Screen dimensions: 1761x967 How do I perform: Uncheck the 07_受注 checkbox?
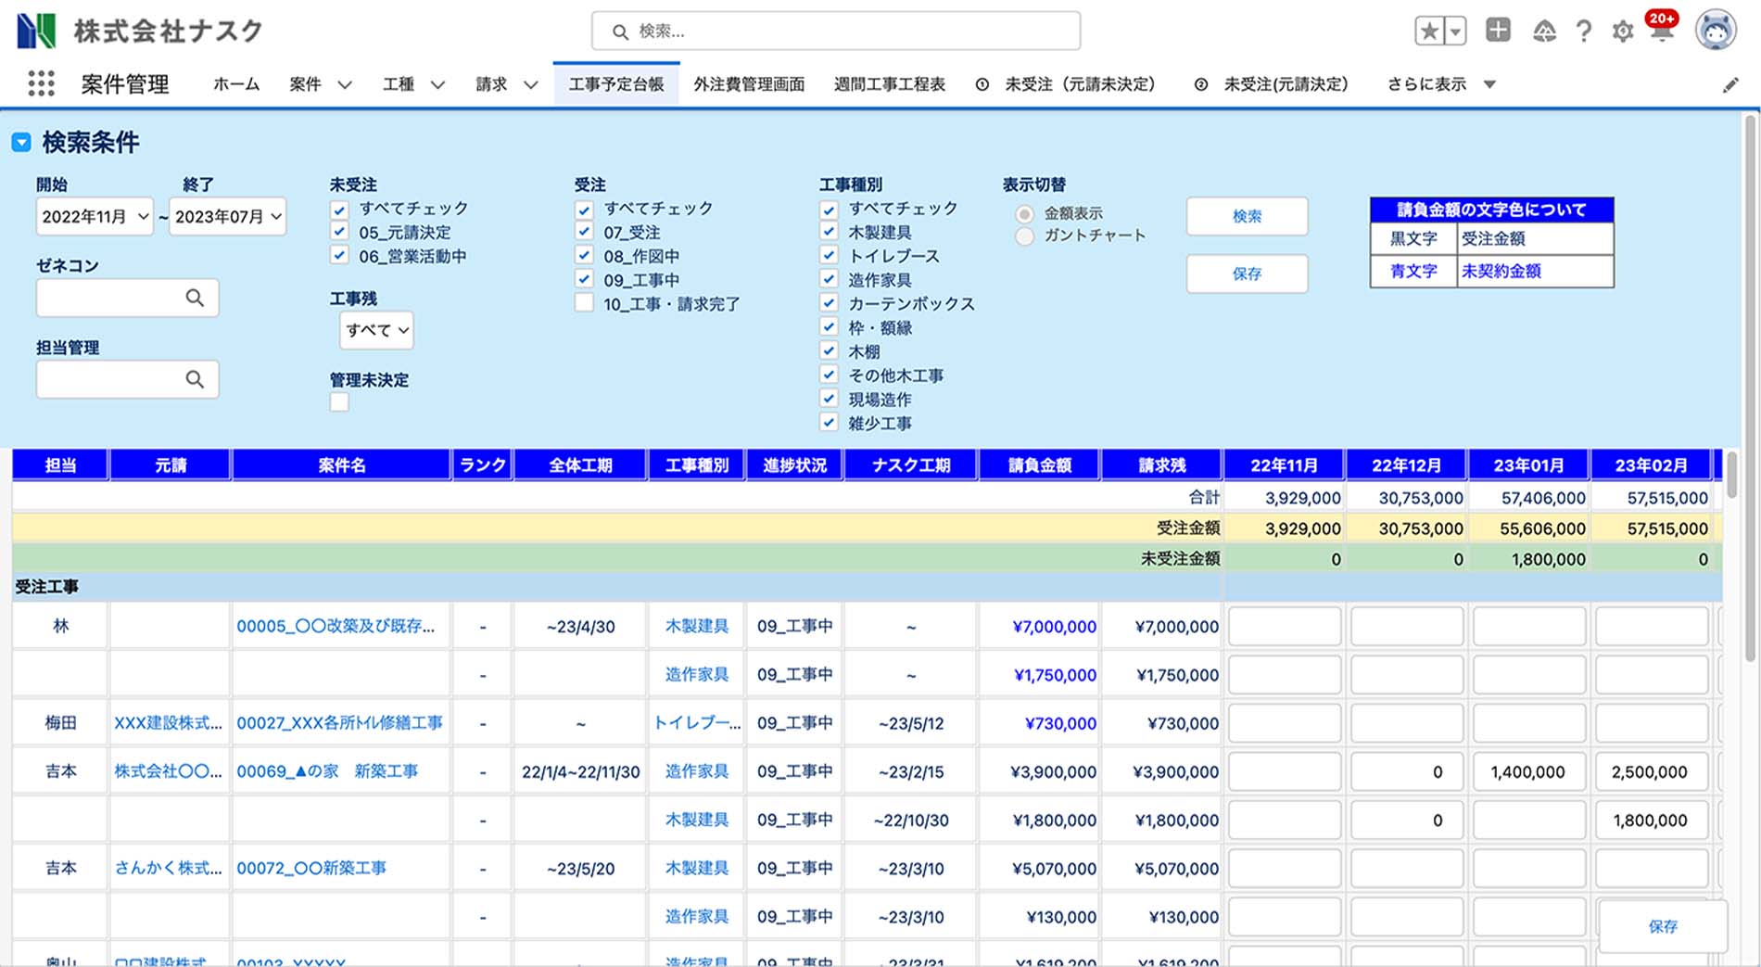[x=584, y=233]
